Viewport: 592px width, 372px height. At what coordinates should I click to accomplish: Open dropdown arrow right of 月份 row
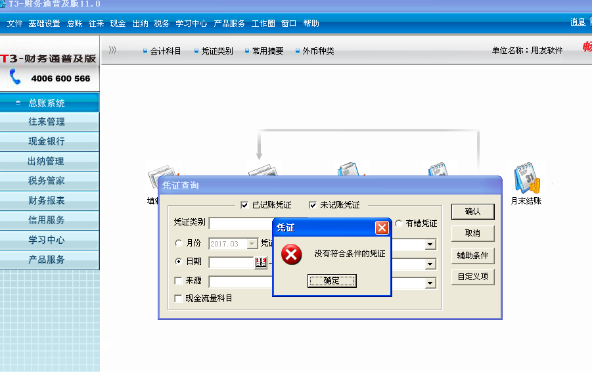(x=430, y=244)
